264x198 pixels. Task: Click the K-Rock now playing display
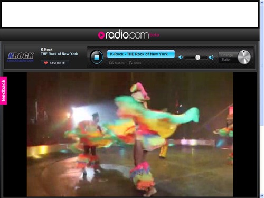click(141, 54)
